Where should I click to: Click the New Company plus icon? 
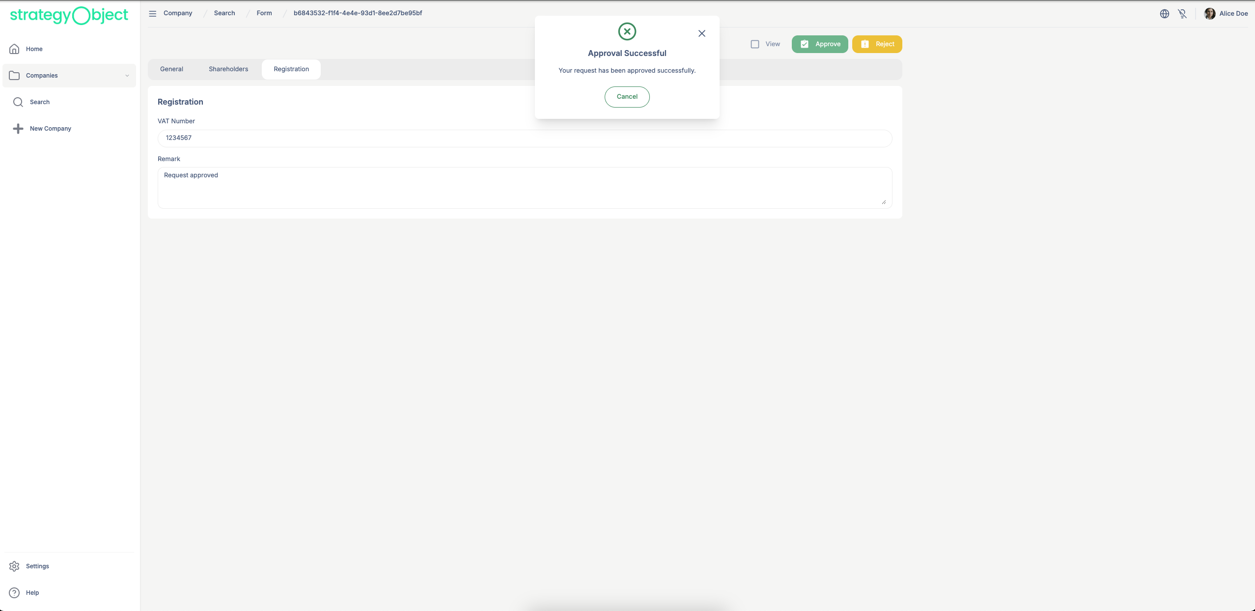18,129
